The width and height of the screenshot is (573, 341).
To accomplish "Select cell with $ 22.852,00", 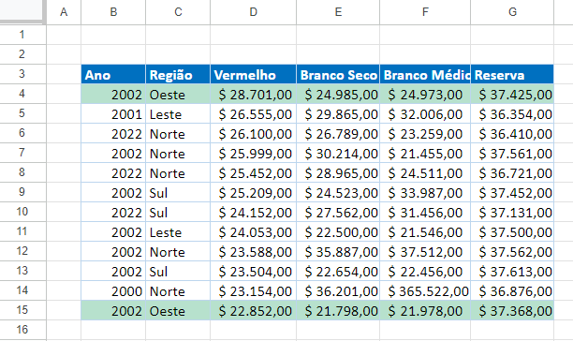I will [253, 311].
